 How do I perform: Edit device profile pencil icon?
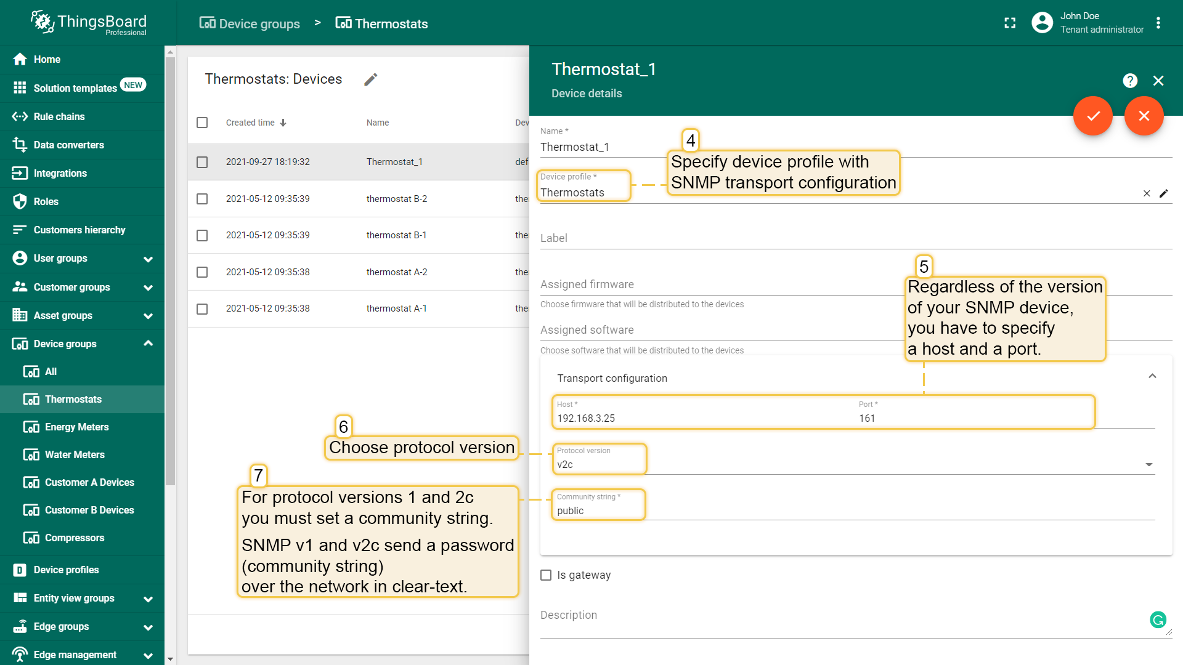(1164, 193)
